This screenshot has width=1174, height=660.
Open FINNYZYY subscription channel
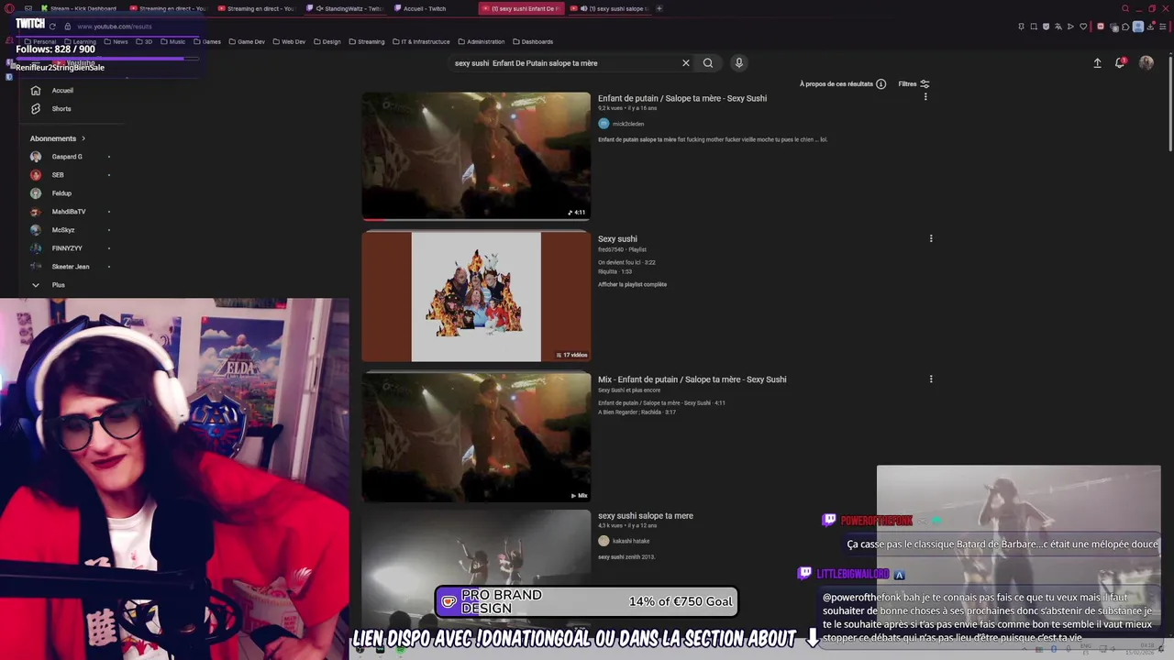pyautogui.click(x=67, y=248)
